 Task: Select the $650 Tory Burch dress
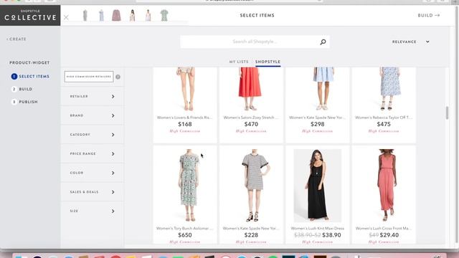[x=185, y=195]
